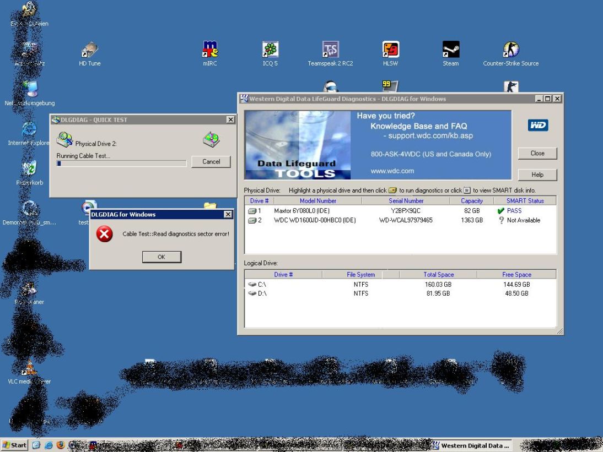Open the Papierkorb recycle bin icon

29,173
